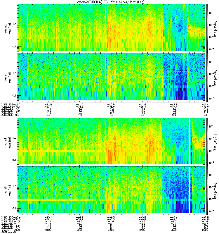Click the X_RE_GSE value '-40.9' under the THB panels

tap(111, 104)
